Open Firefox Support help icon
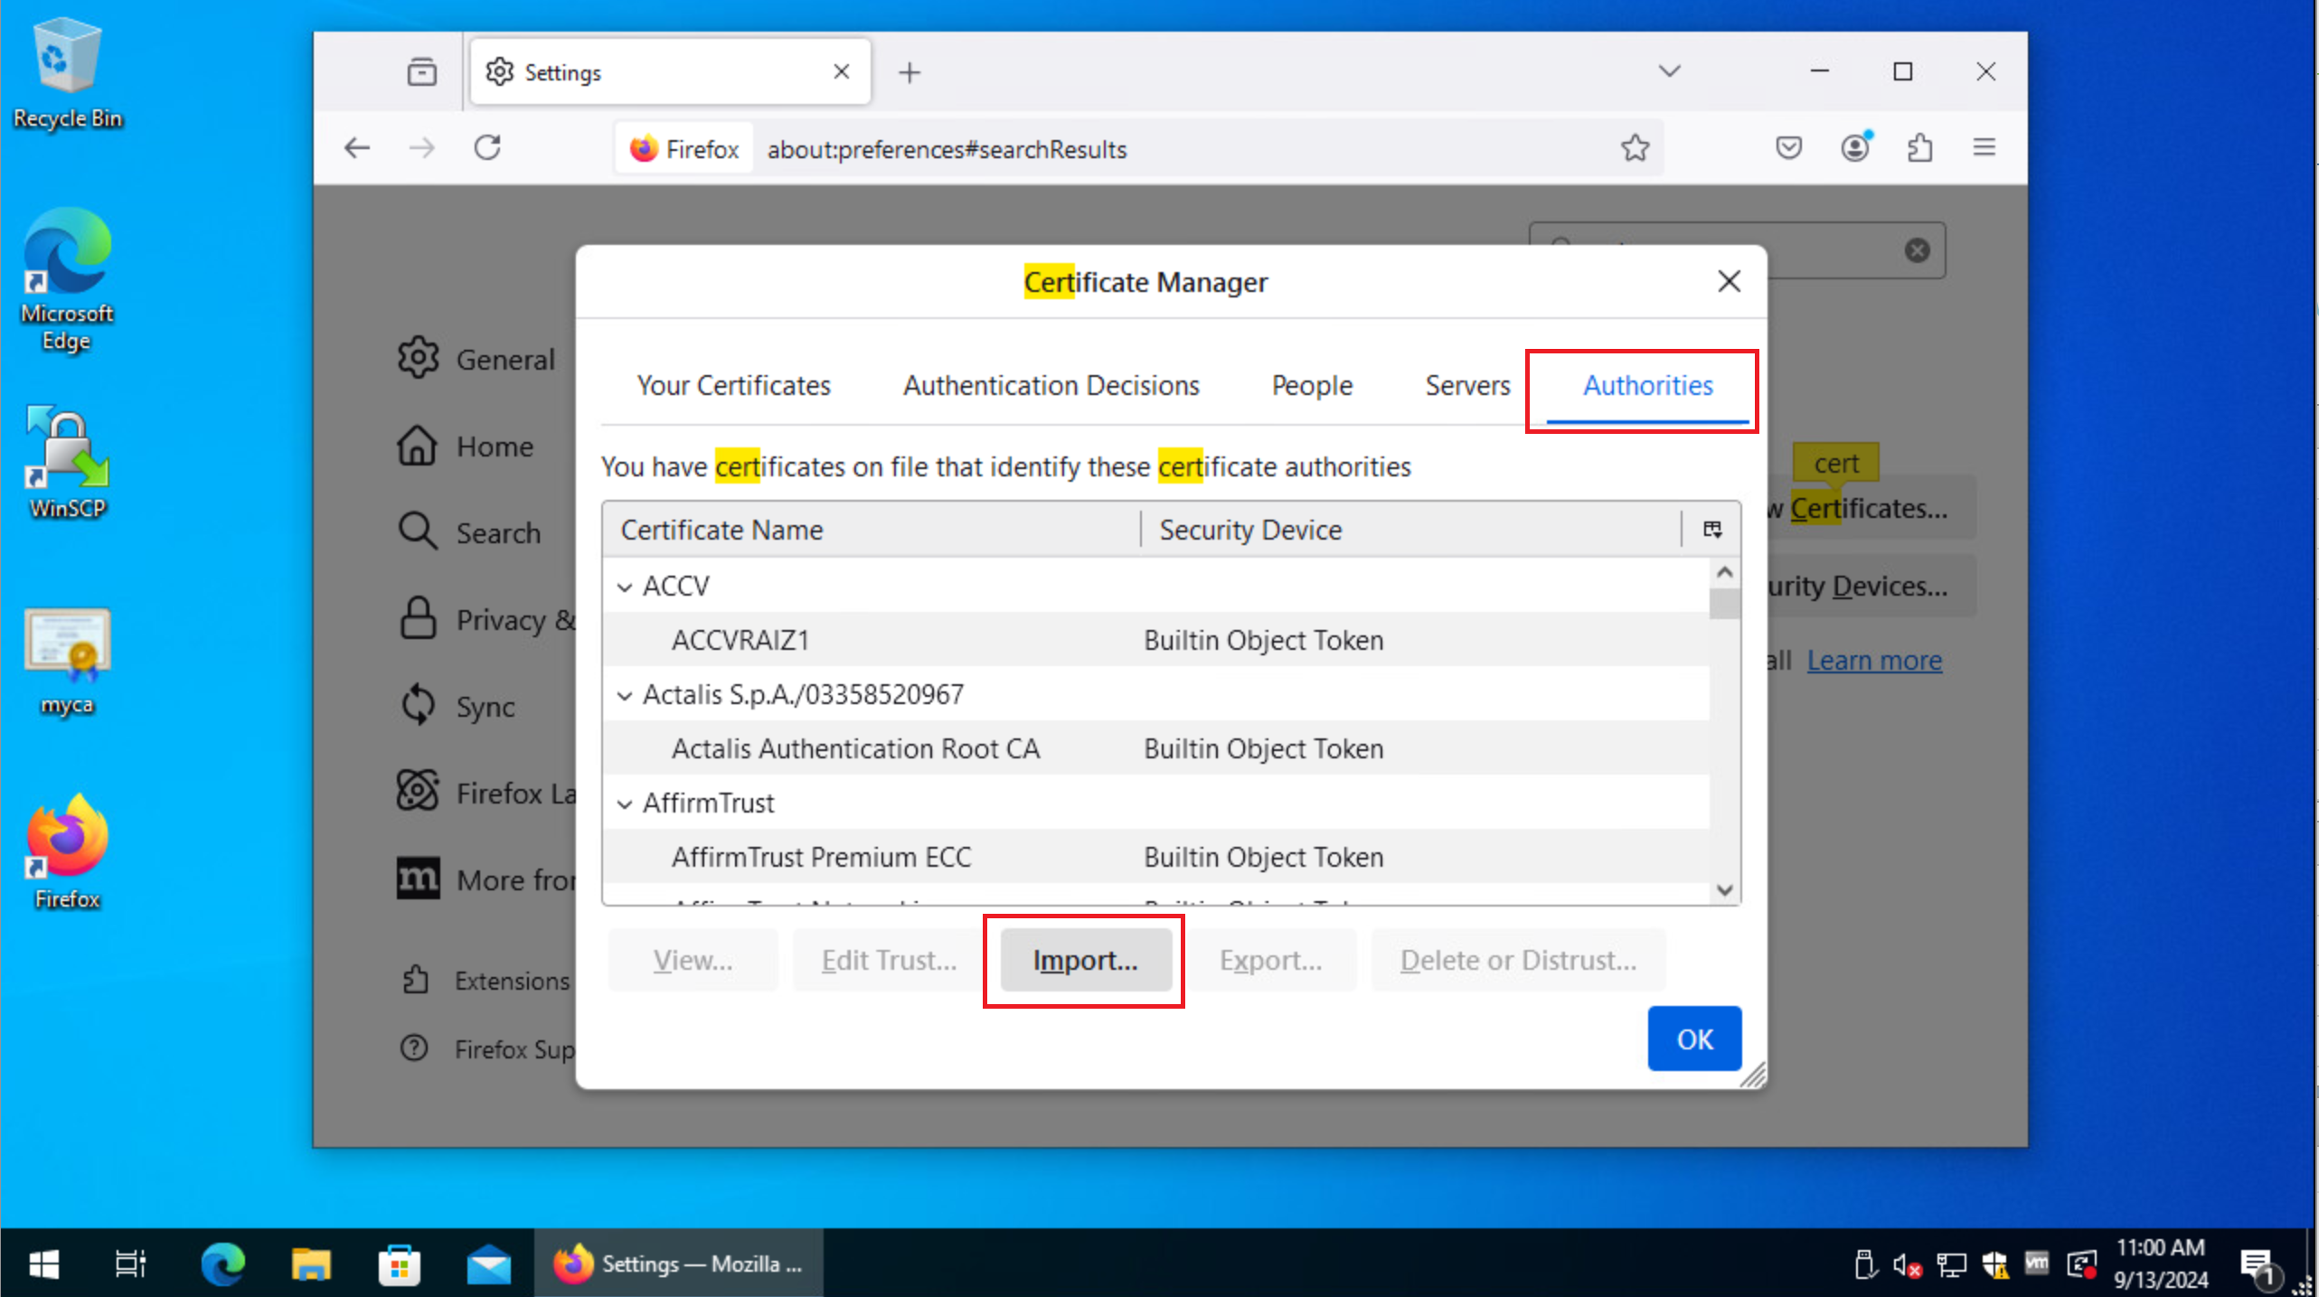Image resolution: width=2319 pixels, height=1297 pixels. (414, 1048)
